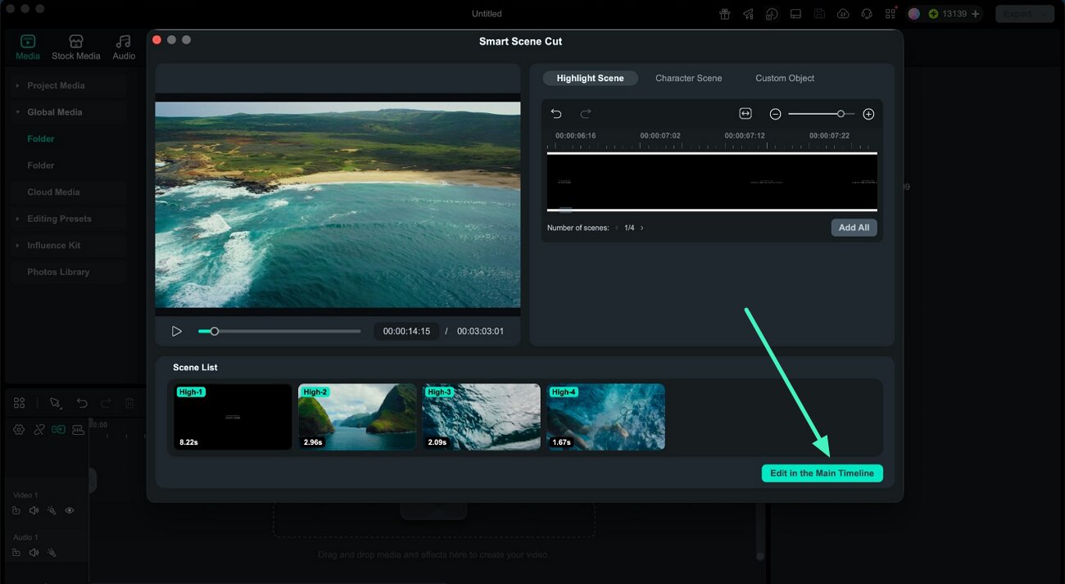The width and height of the screenshot is (1065, 584).
Task: Lock the Audio 1 track
Action: point(16,553)
